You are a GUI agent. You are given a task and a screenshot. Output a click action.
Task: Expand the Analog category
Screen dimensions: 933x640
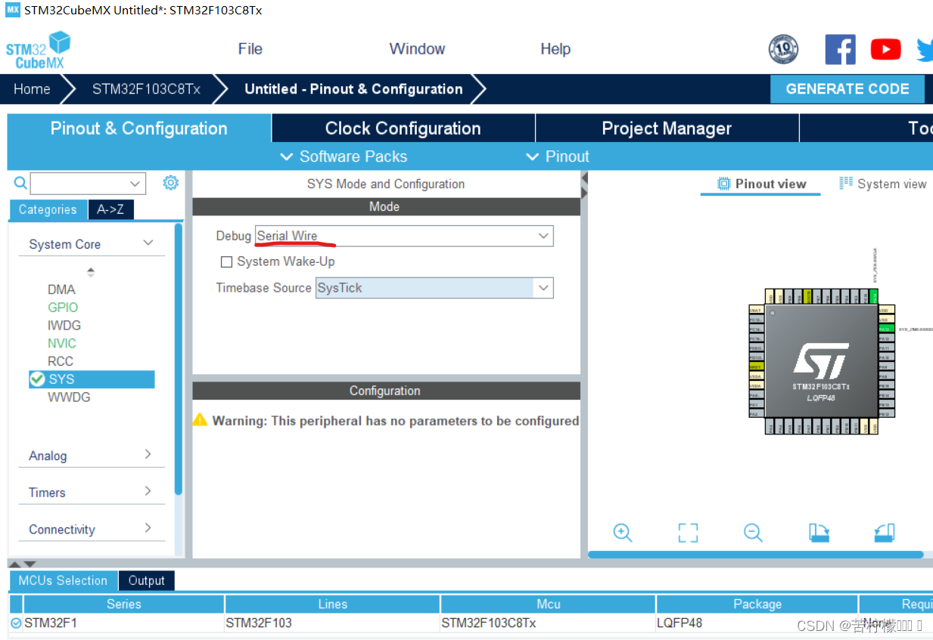[148, 454]
